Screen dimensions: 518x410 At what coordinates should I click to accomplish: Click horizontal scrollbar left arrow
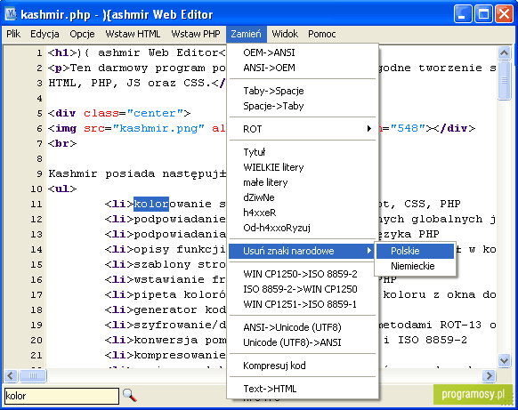(11, 375)
